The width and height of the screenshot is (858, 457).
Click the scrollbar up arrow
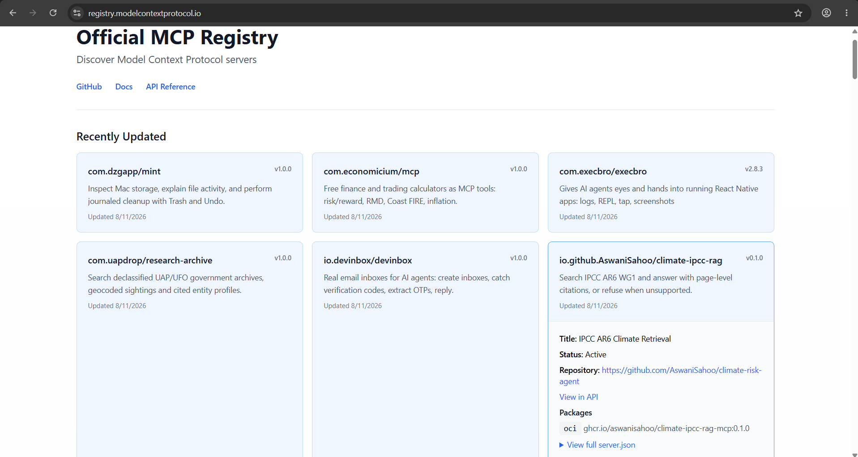coord(854,31)
